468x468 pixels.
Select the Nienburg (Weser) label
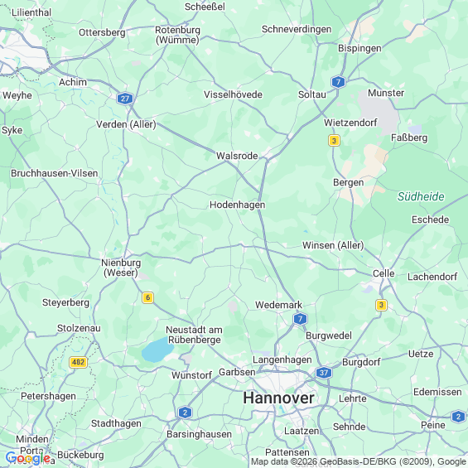click(x=121, y=268)
